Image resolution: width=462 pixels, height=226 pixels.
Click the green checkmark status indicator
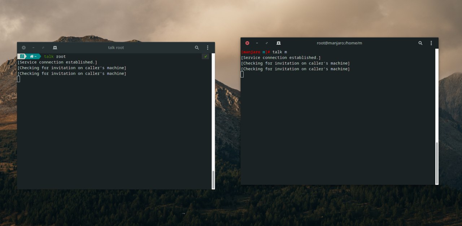pyautogui.click(x=205, y=56)
